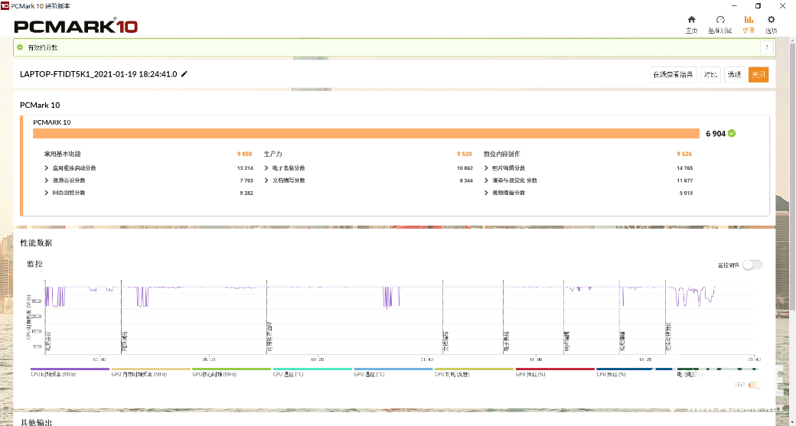This screenshot has width=796, height=426.
Task: Click the 照片编辑 marker line on chart
Action: click(563, 317)
